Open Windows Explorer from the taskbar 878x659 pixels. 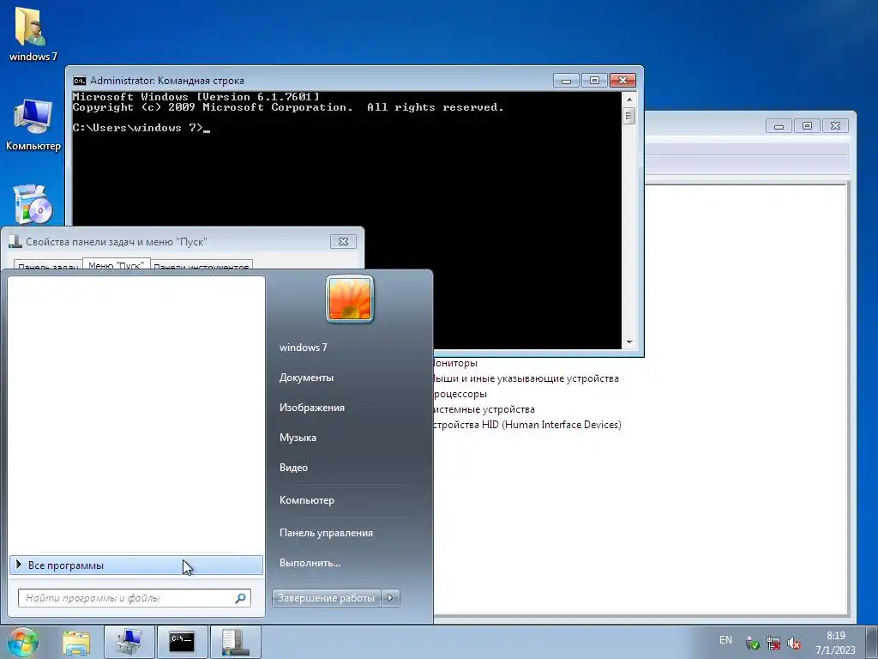tap(76, 642)
